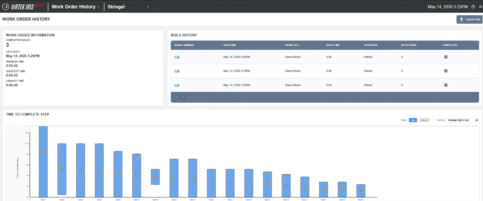Click the Virtek Iris logo icon
483x201 pixels.
(5, 7)
